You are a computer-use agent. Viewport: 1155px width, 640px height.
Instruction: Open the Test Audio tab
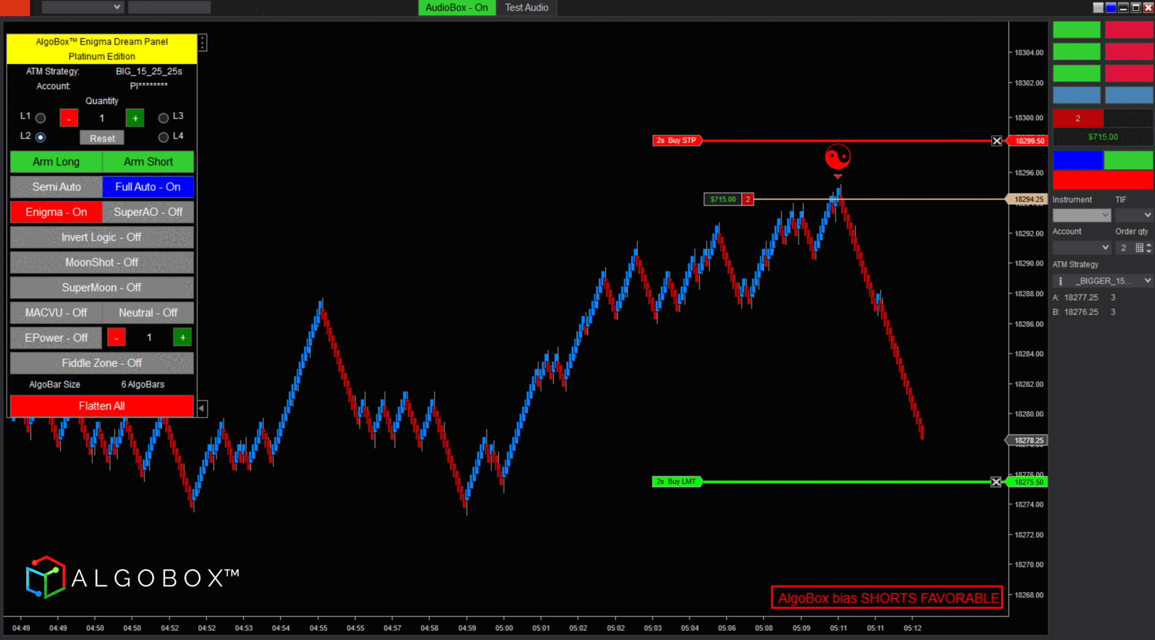point(526,8)
